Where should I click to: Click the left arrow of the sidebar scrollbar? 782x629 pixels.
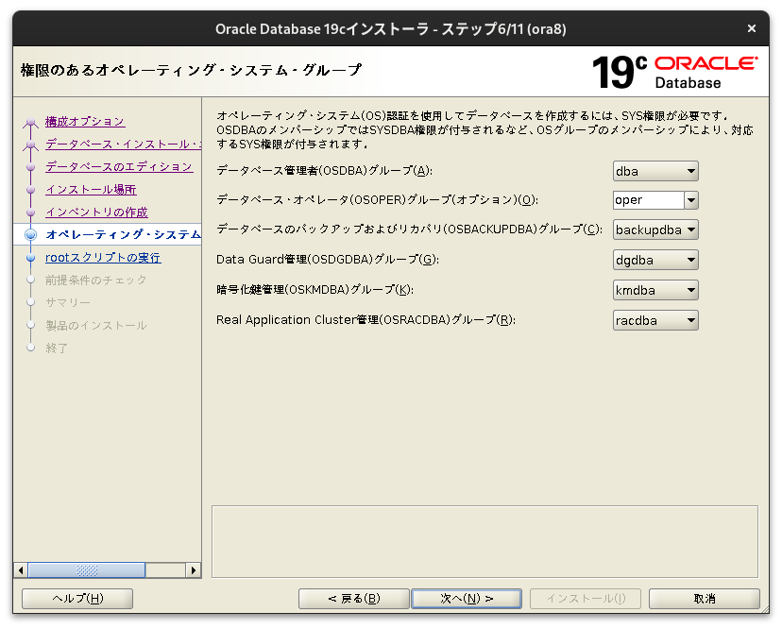tap(19, 570)
